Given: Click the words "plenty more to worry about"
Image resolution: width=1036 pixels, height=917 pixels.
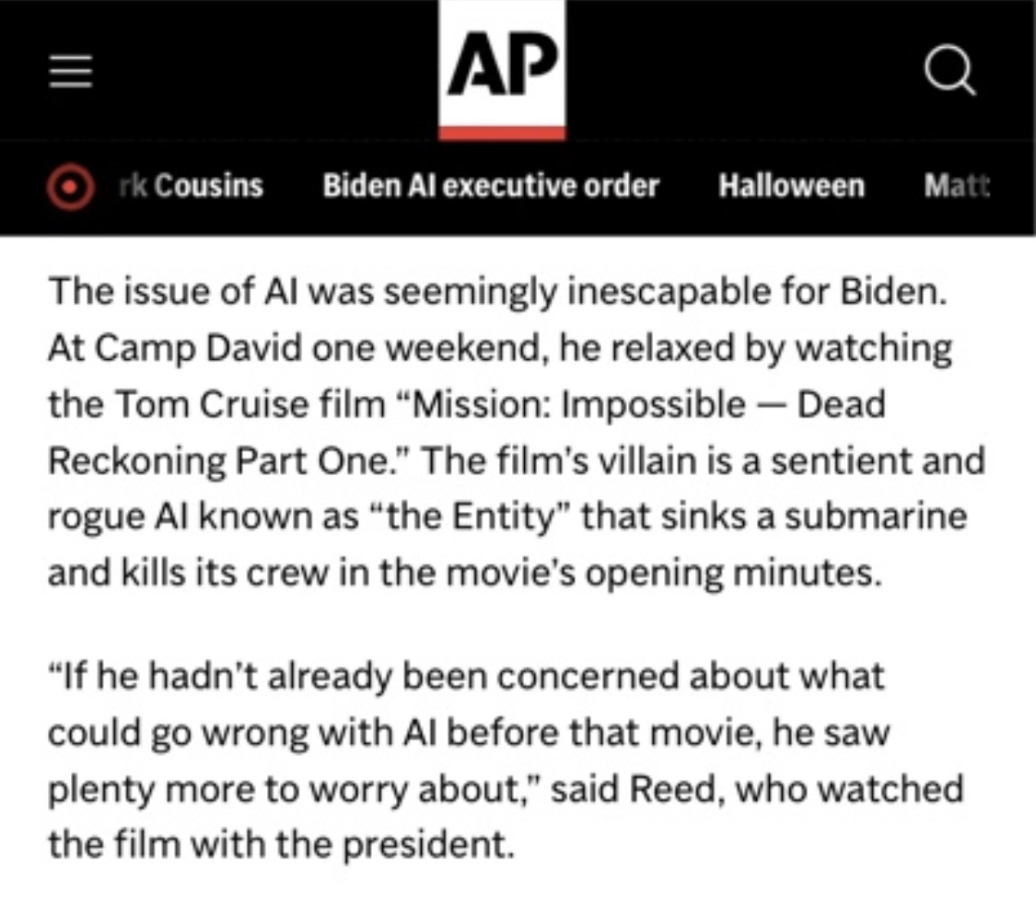Looking at the screenshot, I should point(285,790).
